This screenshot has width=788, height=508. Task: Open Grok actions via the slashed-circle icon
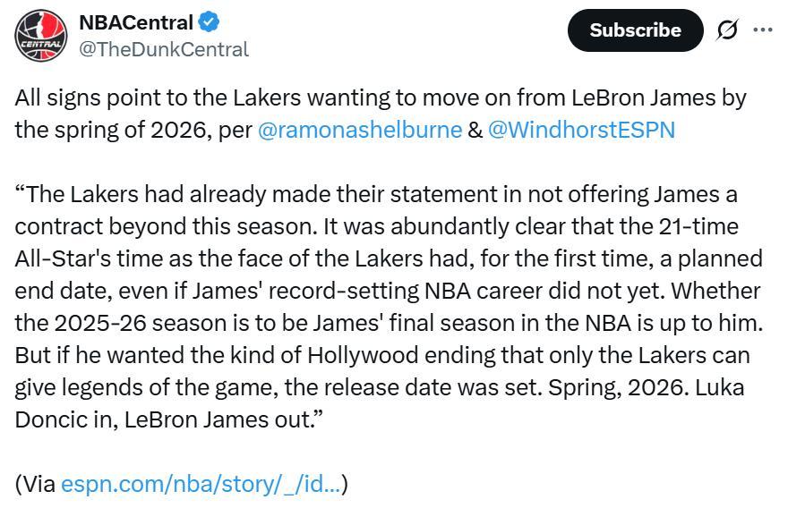pyautogui.click(x=727, y=30)
